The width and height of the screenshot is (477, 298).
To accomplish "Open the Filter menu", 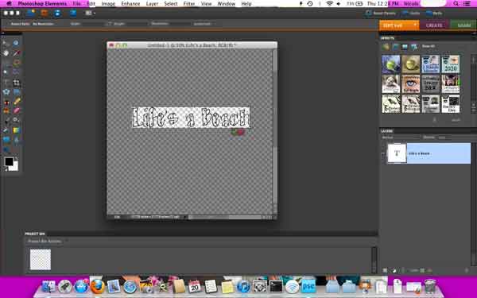I will pos(189,4).
